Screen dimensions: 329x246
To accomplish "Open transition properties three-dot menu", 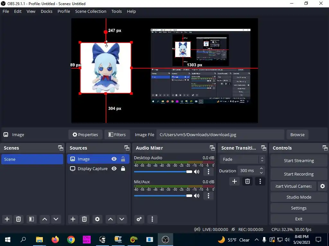I will click(x=260, y=181).
